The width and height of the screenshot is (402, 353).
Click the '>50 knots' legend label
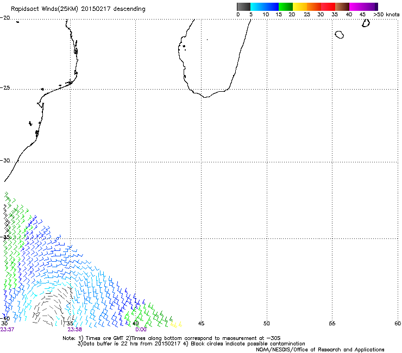[386, 15]
